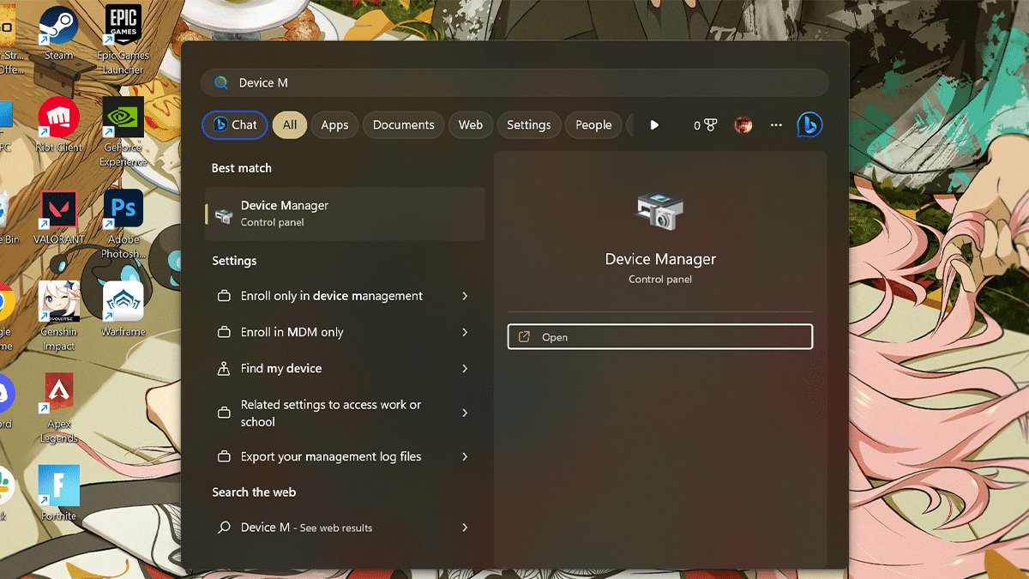
Task: Click Open button for Device Manager
Action: 659,337
